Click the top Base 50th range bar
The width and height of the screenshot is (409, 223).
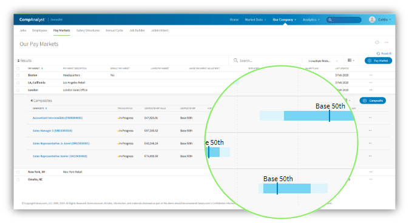(307, 116)
